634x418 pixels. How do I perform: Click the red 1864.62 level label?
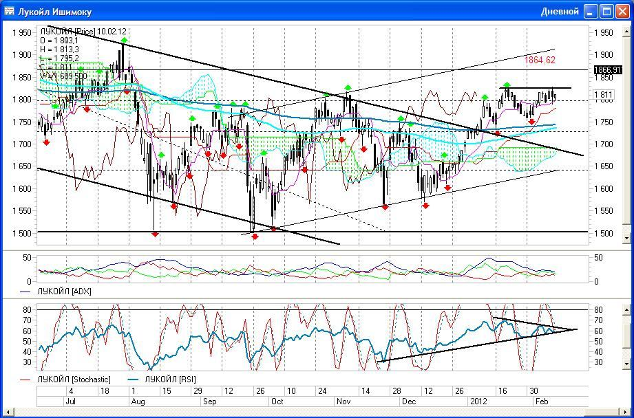coord(540,60)
